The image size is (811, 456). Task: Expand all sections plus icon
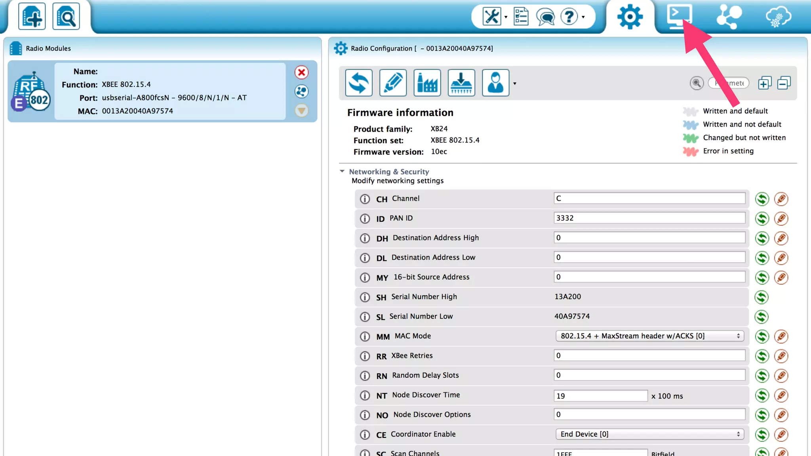coord(764,83)
